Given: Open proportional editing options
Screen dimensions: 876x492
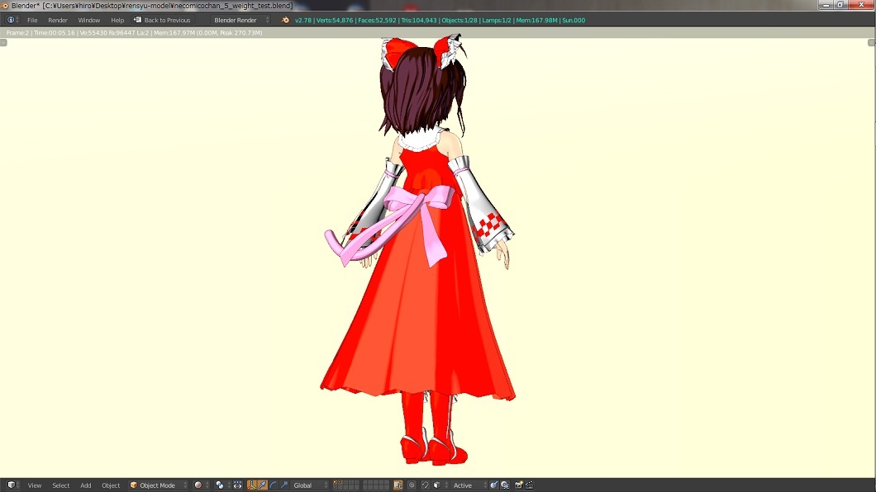Looking at the screenshot, I should 412,485.
